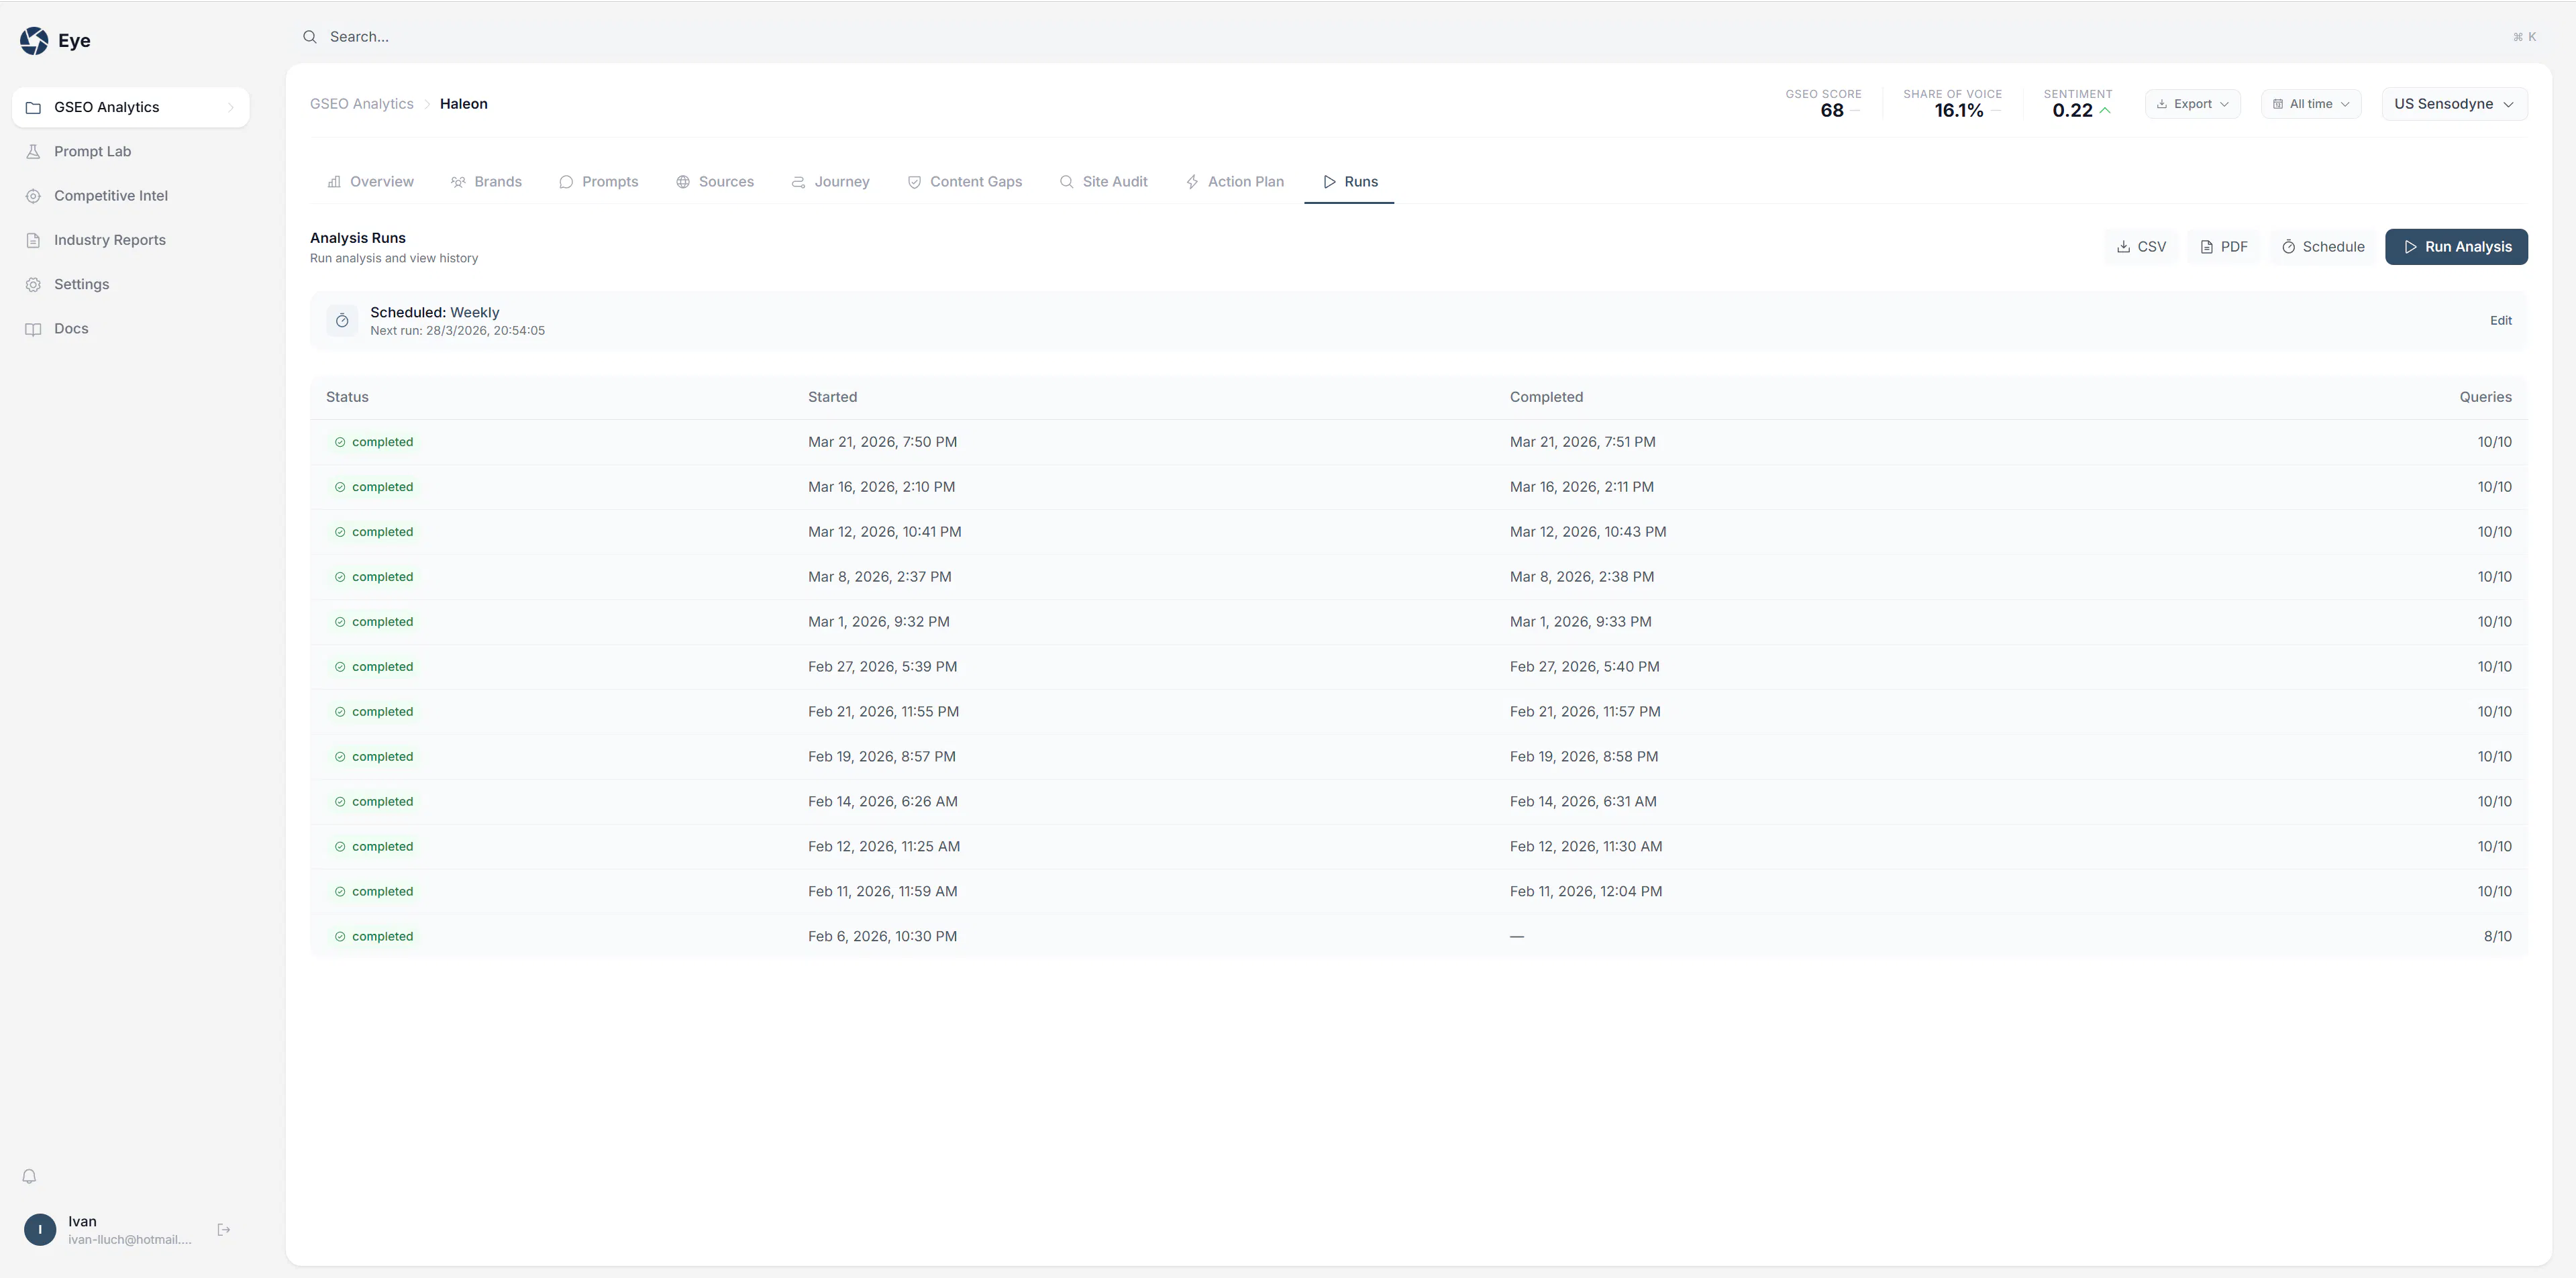This screenshot has width=2576, height=1278.
Task: Click the scheduled timer icon
Action: click(342, 321)
